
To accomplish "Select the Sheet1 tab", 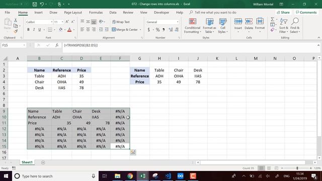I will [27, 162].
